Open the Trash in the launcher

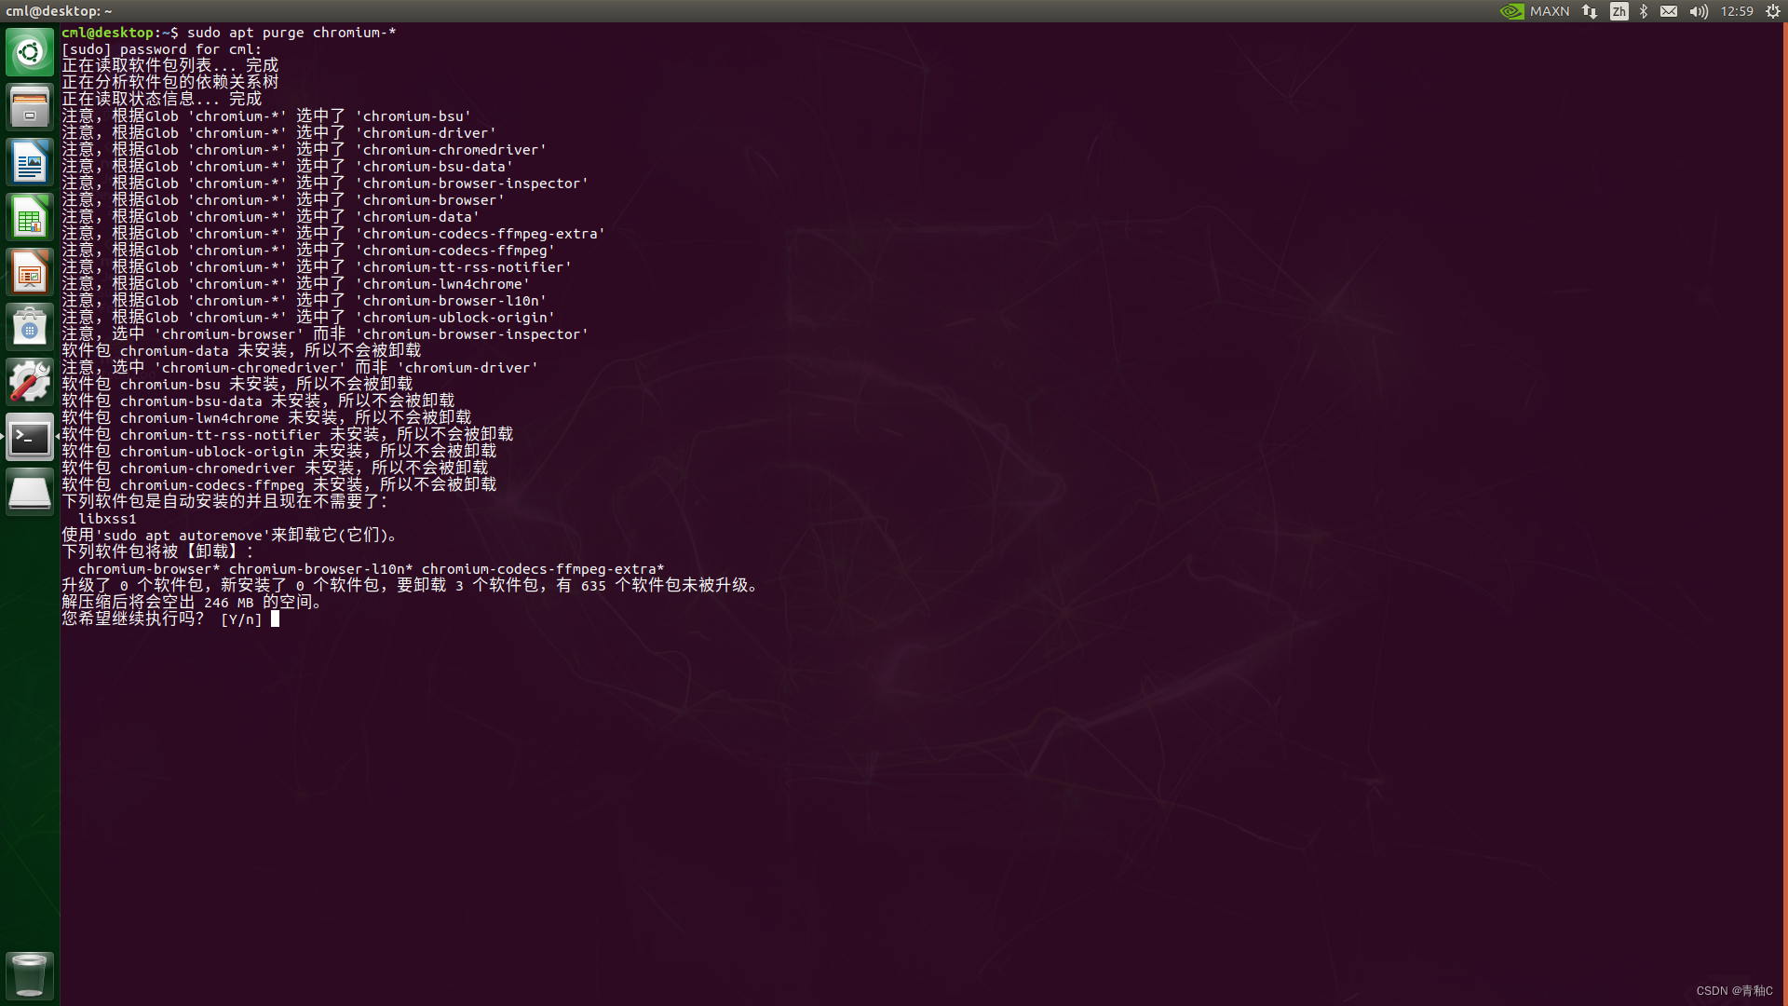(x=30, y=975)
